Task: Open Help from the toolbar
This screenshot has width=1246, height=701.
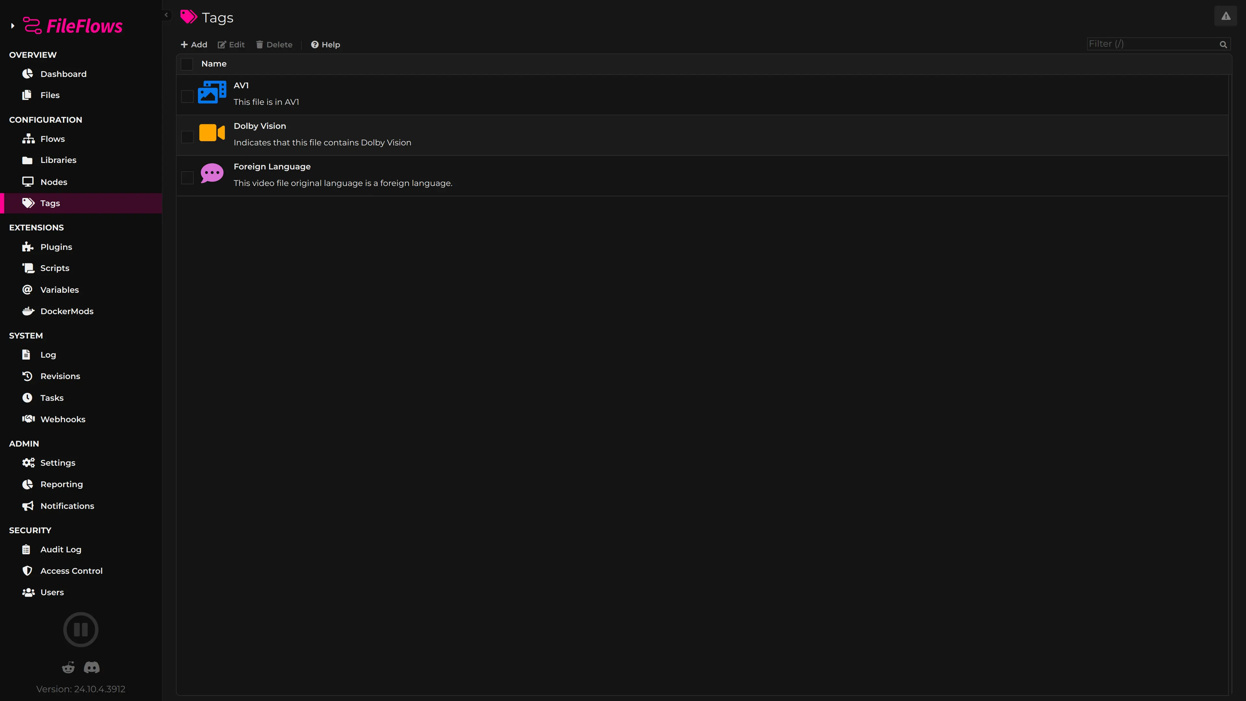Action: point(325,44)
